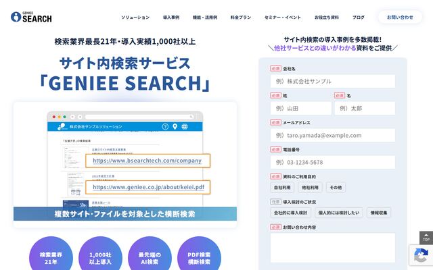Screen dimensions: 433x270
Task: Go to 料金プラン page
Action: click(x=241, y=18)
